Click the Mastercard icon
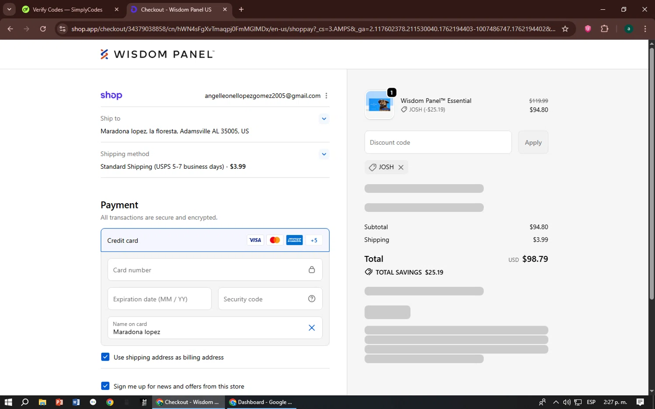 pyautogui.click(x=275, y=240)
